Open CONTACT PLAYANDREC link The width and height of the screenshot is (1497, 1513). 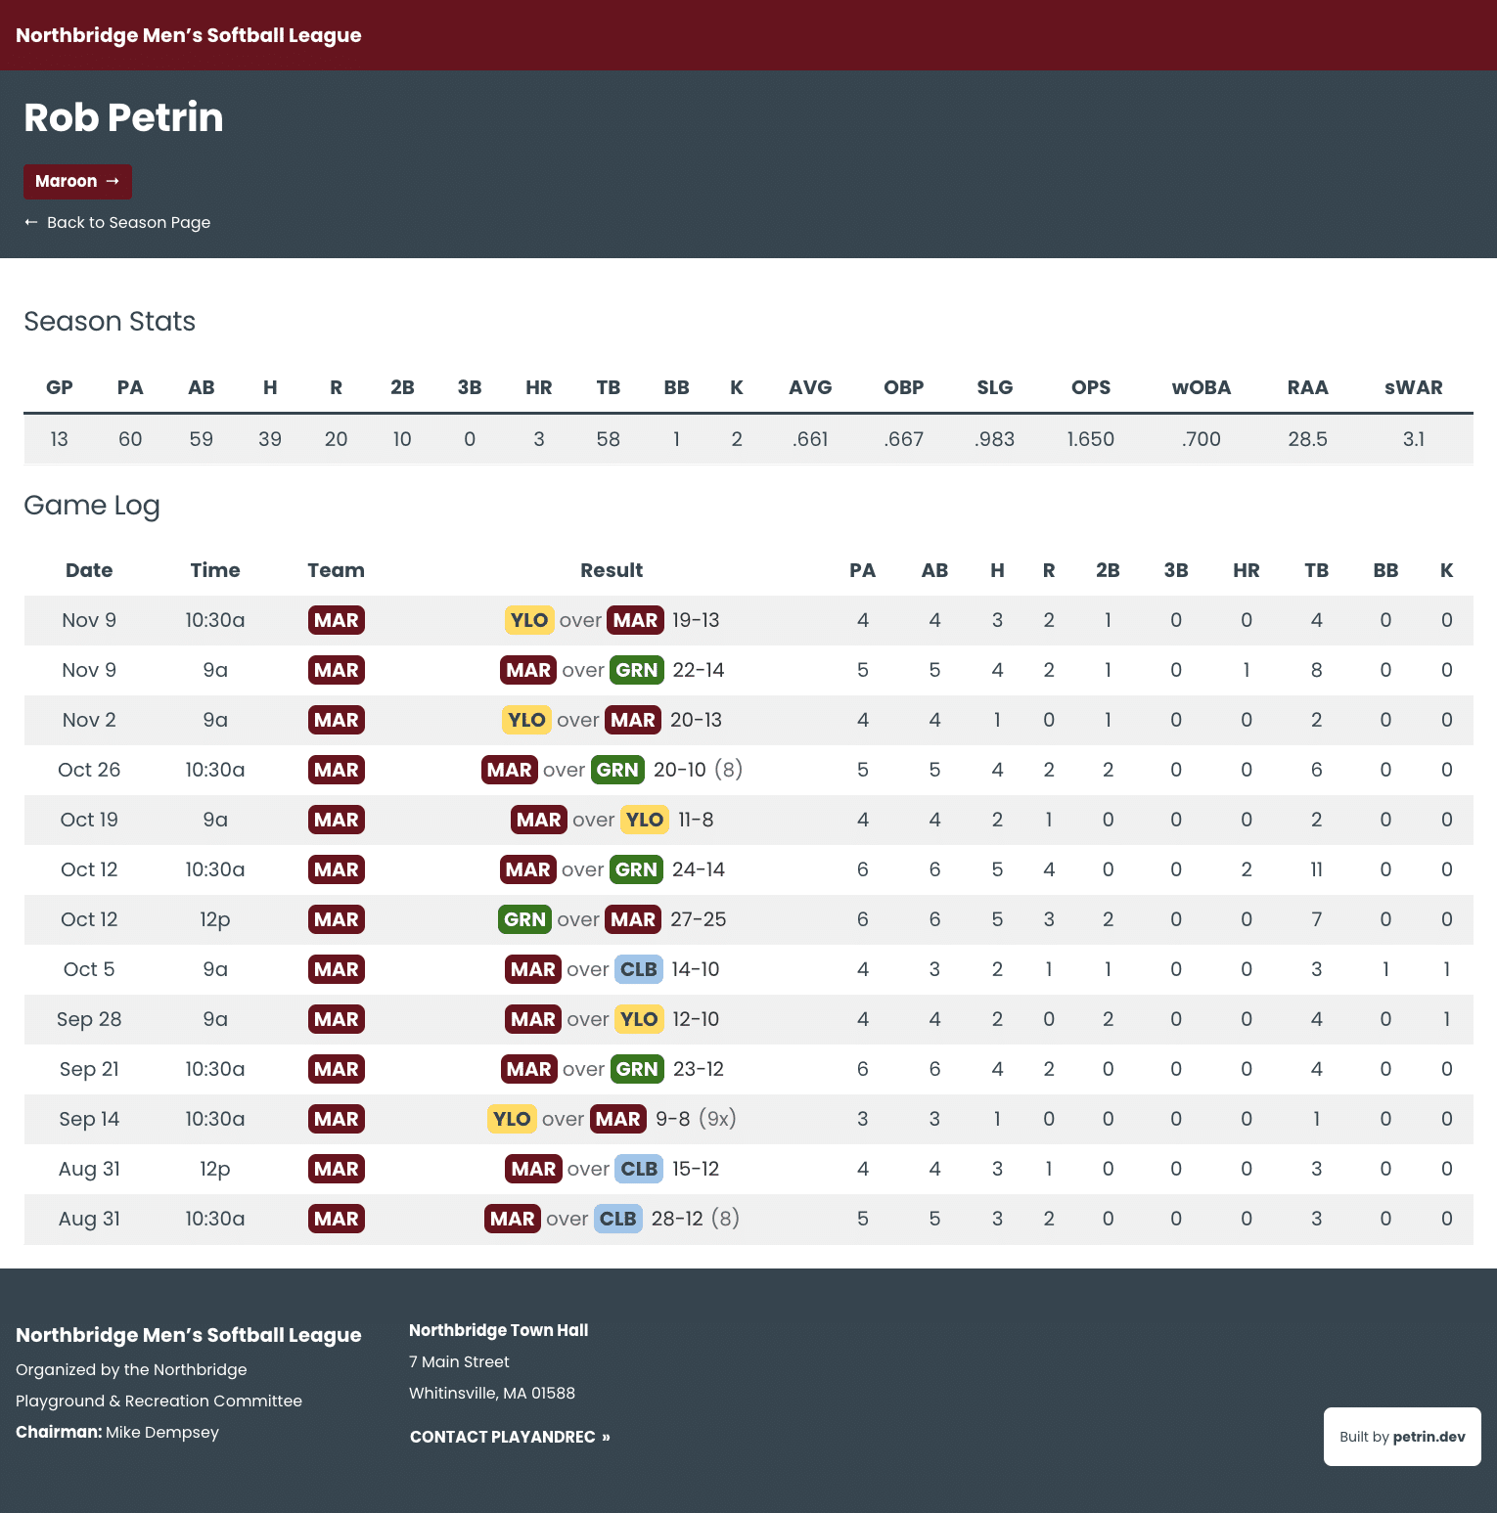(502, 1437)
